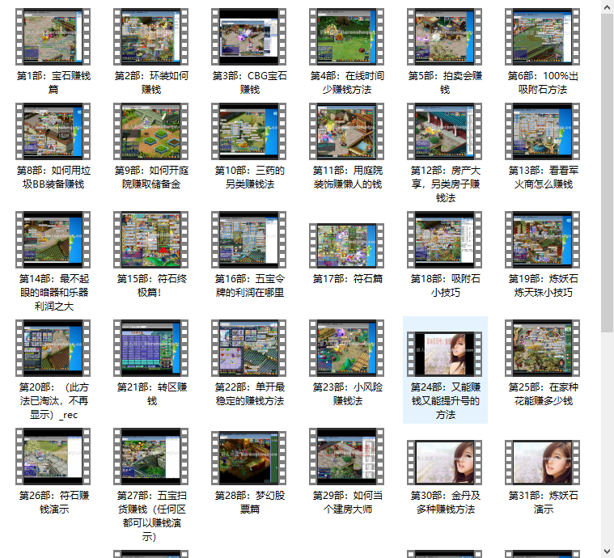
Task: Select the 第6部：100%出吸附石方法 video file
Action: click(542, 36)
